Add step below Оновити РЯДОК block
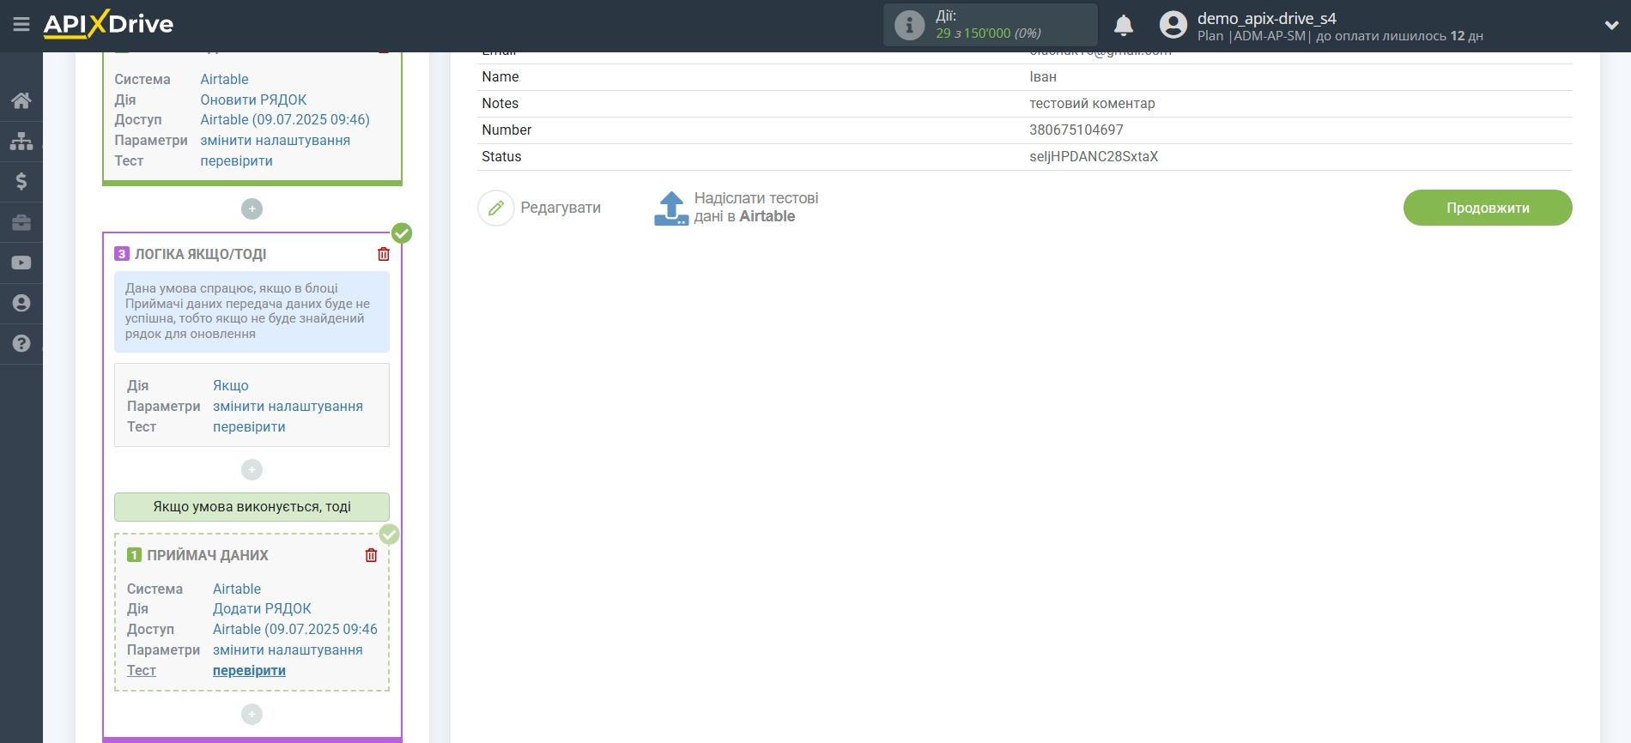 click(x=252, y=208)
